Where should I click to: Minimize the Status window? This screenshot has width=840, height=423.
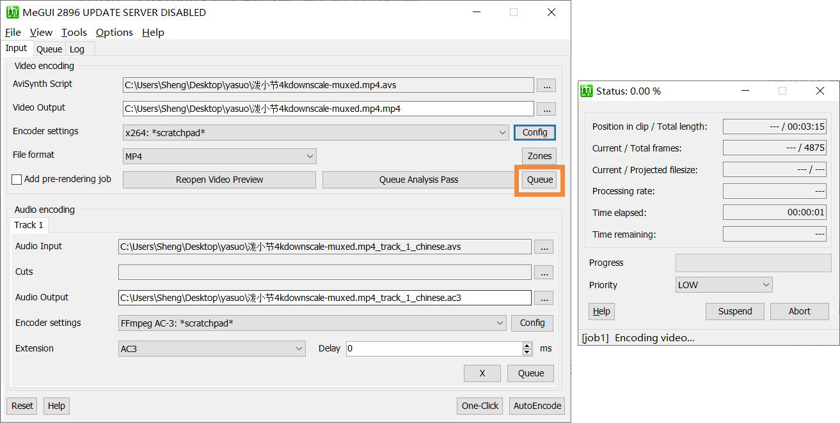(745, 91)
